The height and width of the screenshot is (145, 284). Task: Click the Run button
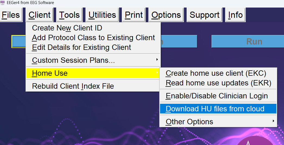coord(248,42)
